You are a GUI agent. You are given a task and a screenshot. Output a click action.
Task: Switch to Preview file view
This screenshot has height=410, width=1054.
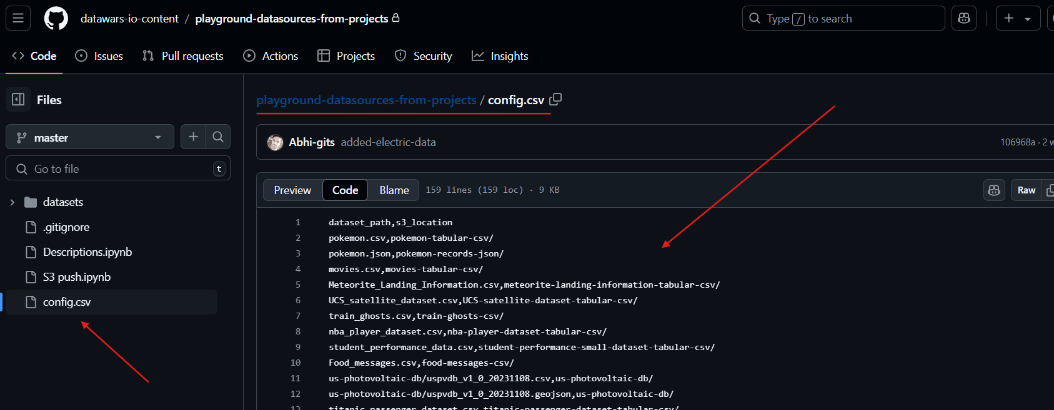point(292,190)
